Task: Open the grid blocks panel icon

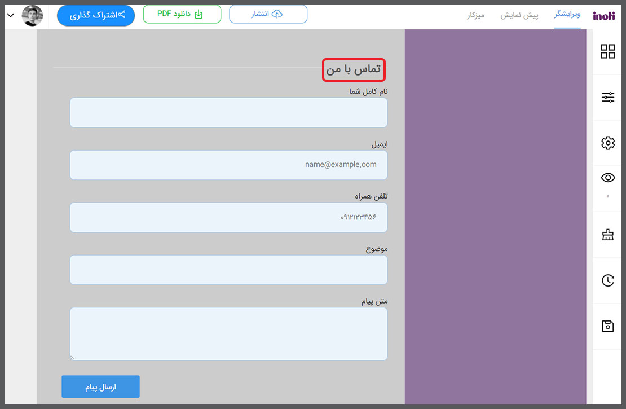Action: 607,51
